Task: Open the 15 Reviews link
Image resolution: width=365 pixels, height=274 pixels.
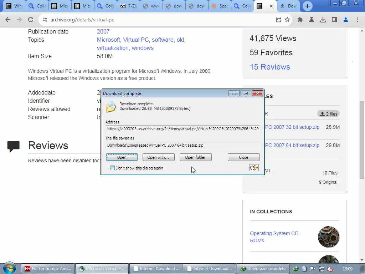Action: (270, 67)
